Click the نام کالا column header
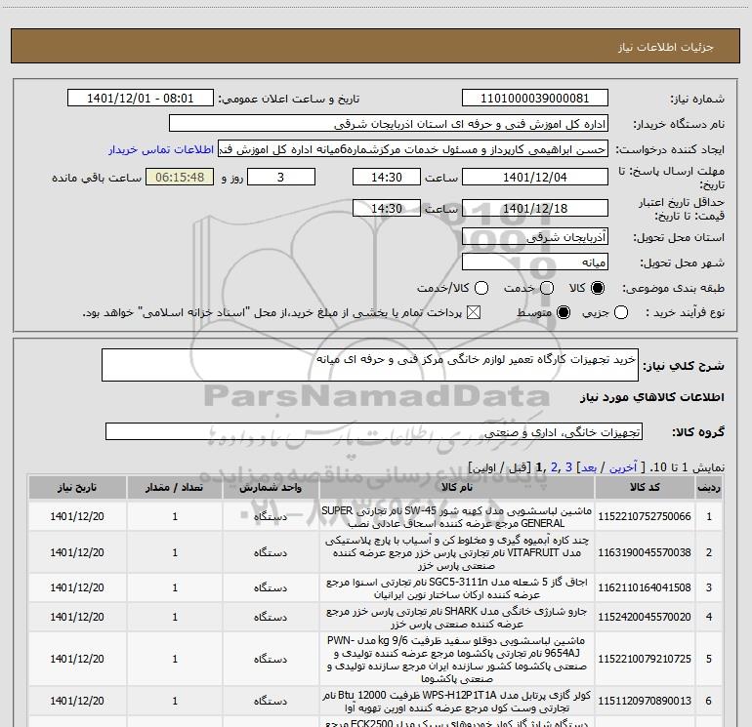The image size is (752, 727). point(457,487)
